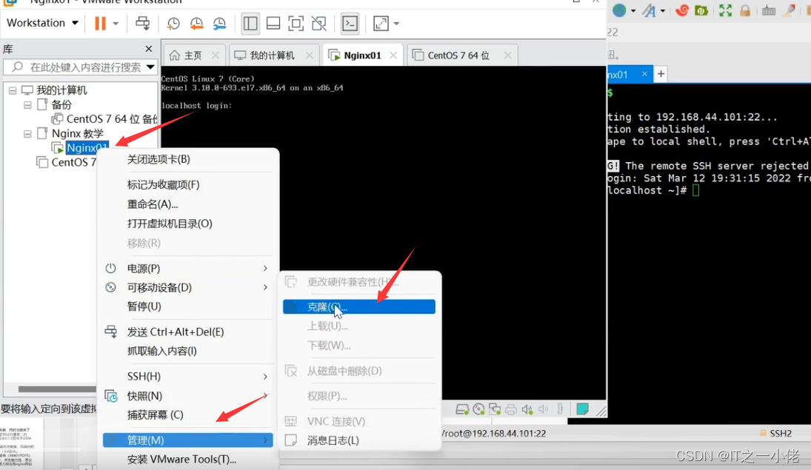Click the sound adapter status icon

coord(527,408)
